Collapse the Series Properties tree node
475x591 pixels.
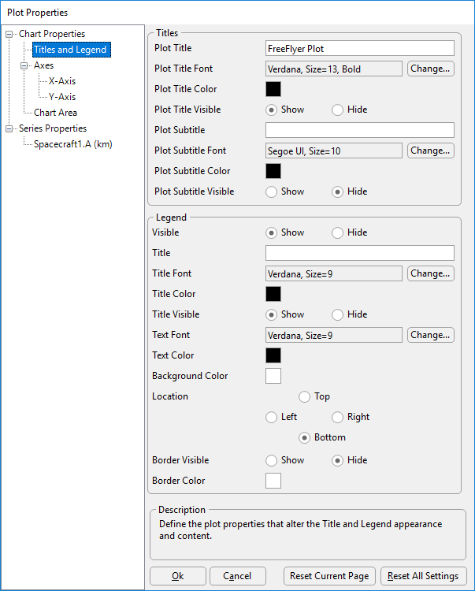pos(9,129)
